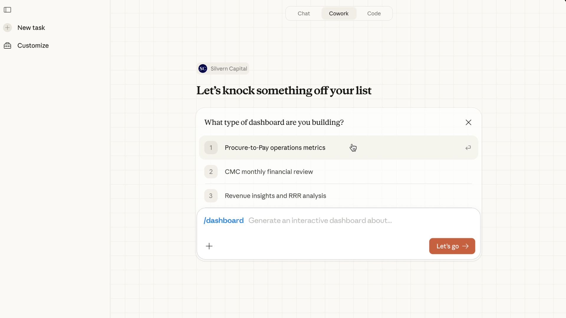Switch to the Code tab
The height and width of the screenshot is (318, 566).
click(374, 14)
